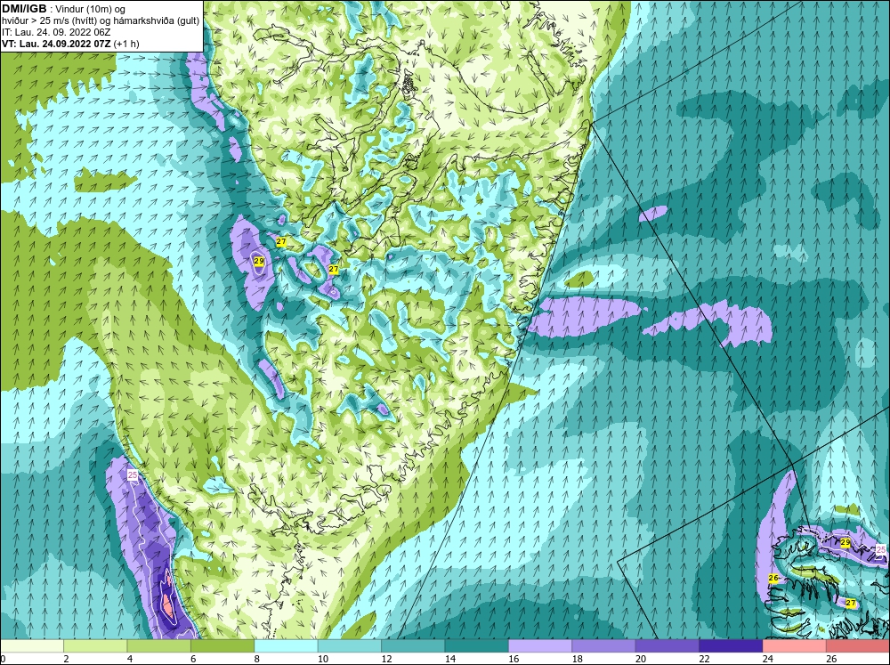Pick the aqua 10–12 legend swatch

tap(350, 645)
